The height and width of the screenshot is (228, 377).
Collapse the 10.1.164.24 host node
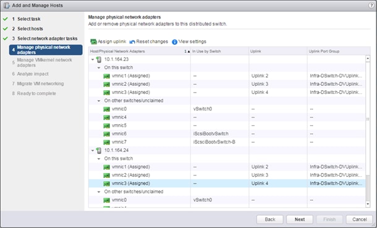pos(93,151)
